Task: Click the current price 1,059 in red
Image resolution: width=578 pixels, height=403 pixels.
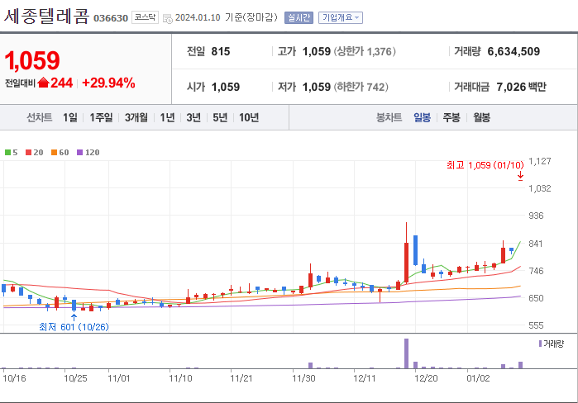Action: [32, 60]
